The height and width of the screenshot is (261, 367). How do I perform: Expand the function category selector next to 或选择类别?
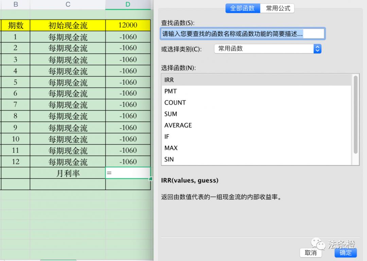268,49
